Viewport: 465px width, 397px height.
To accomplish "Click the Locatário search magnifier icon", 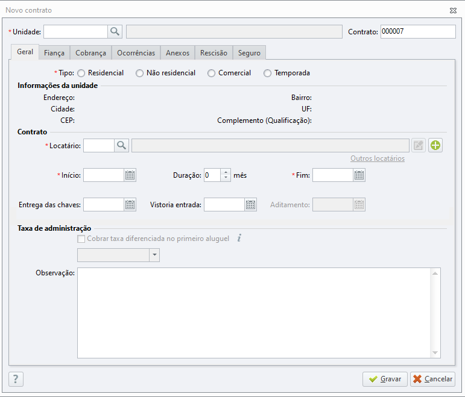I will point(121,145).
